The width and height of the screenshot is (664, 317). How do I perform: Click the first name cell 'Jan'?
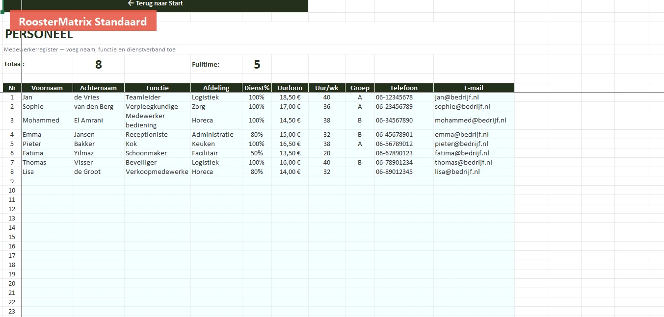pos(47,98)
